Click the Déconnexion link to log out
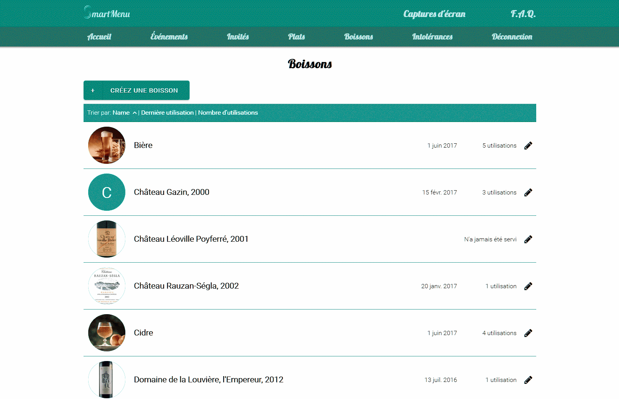 [x=512, y=37]
